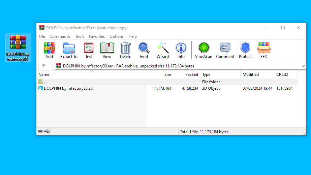
Task: Click the key password icon in status bar
Action: coord(47,131)
